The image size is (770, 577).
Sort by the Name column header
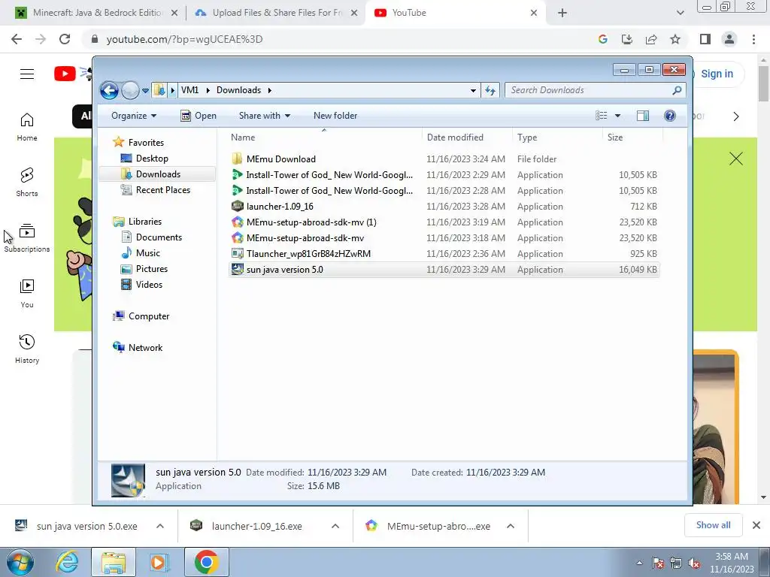(324, 137)
